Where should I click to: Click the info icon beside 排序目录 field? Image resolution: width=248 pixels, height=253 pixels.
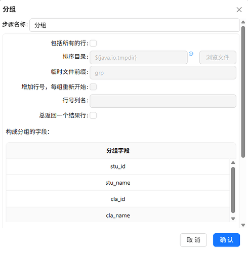tap(191, 54)
